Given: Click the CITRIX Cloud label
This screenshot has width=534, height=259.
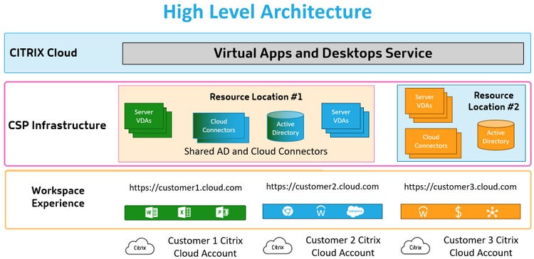Looking at the screenshot, I should [43, 53].
